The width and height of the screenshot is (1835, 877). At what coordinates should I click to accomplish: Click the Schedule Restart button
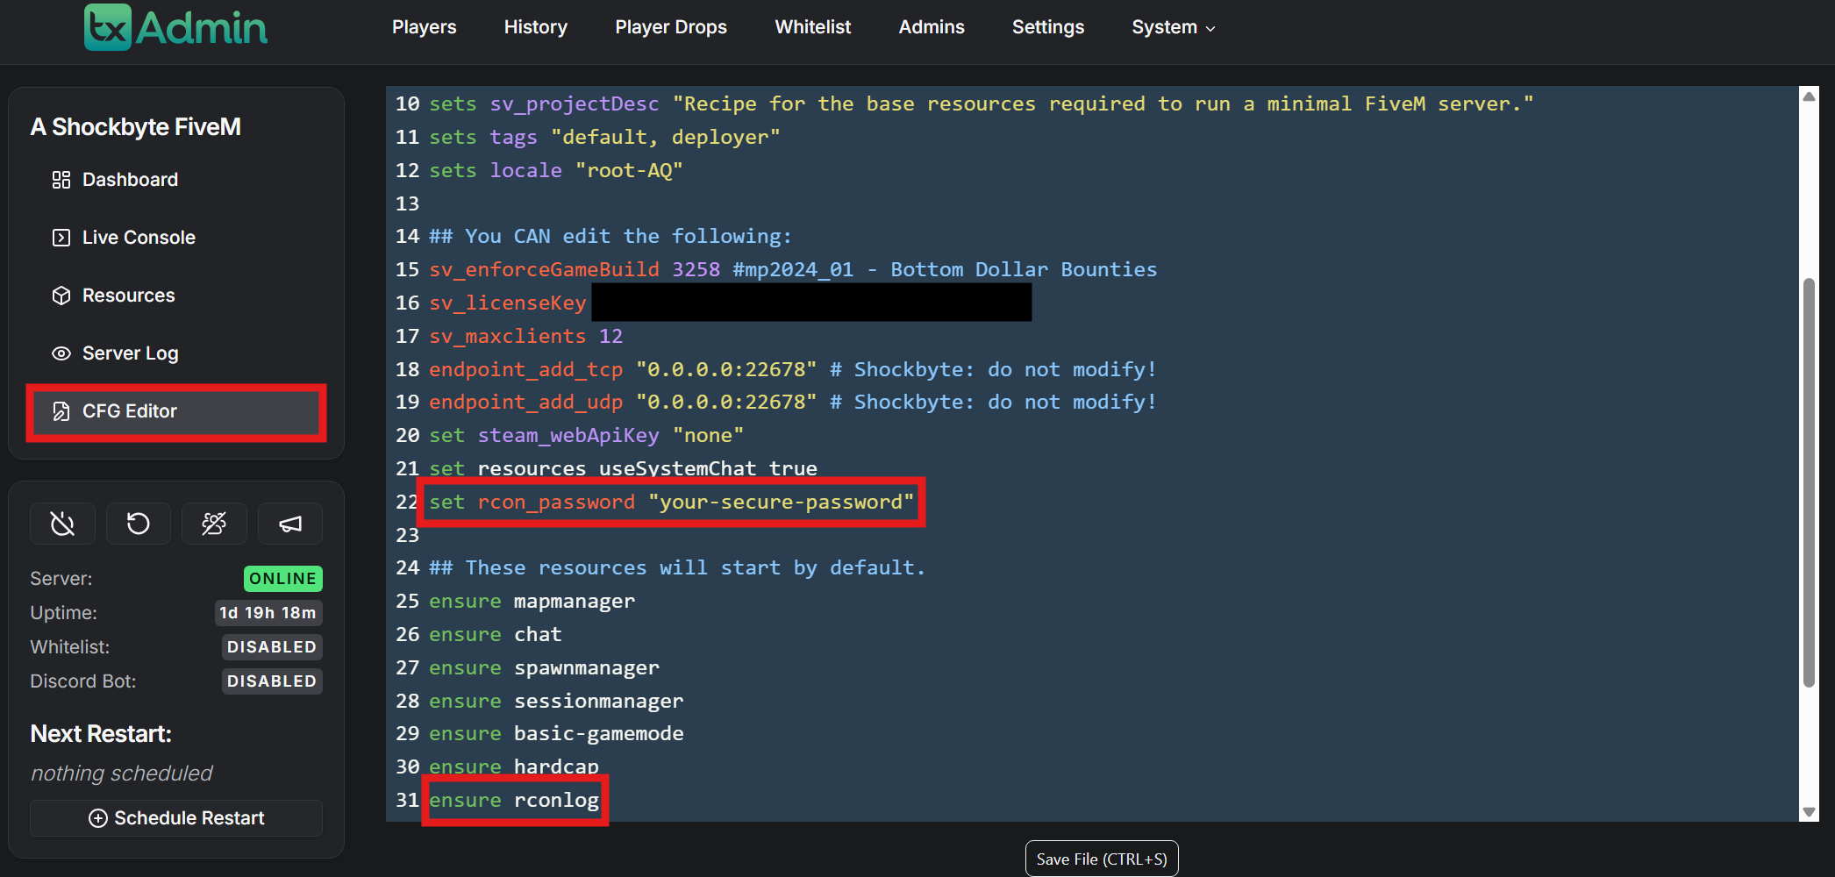[176, 818]
